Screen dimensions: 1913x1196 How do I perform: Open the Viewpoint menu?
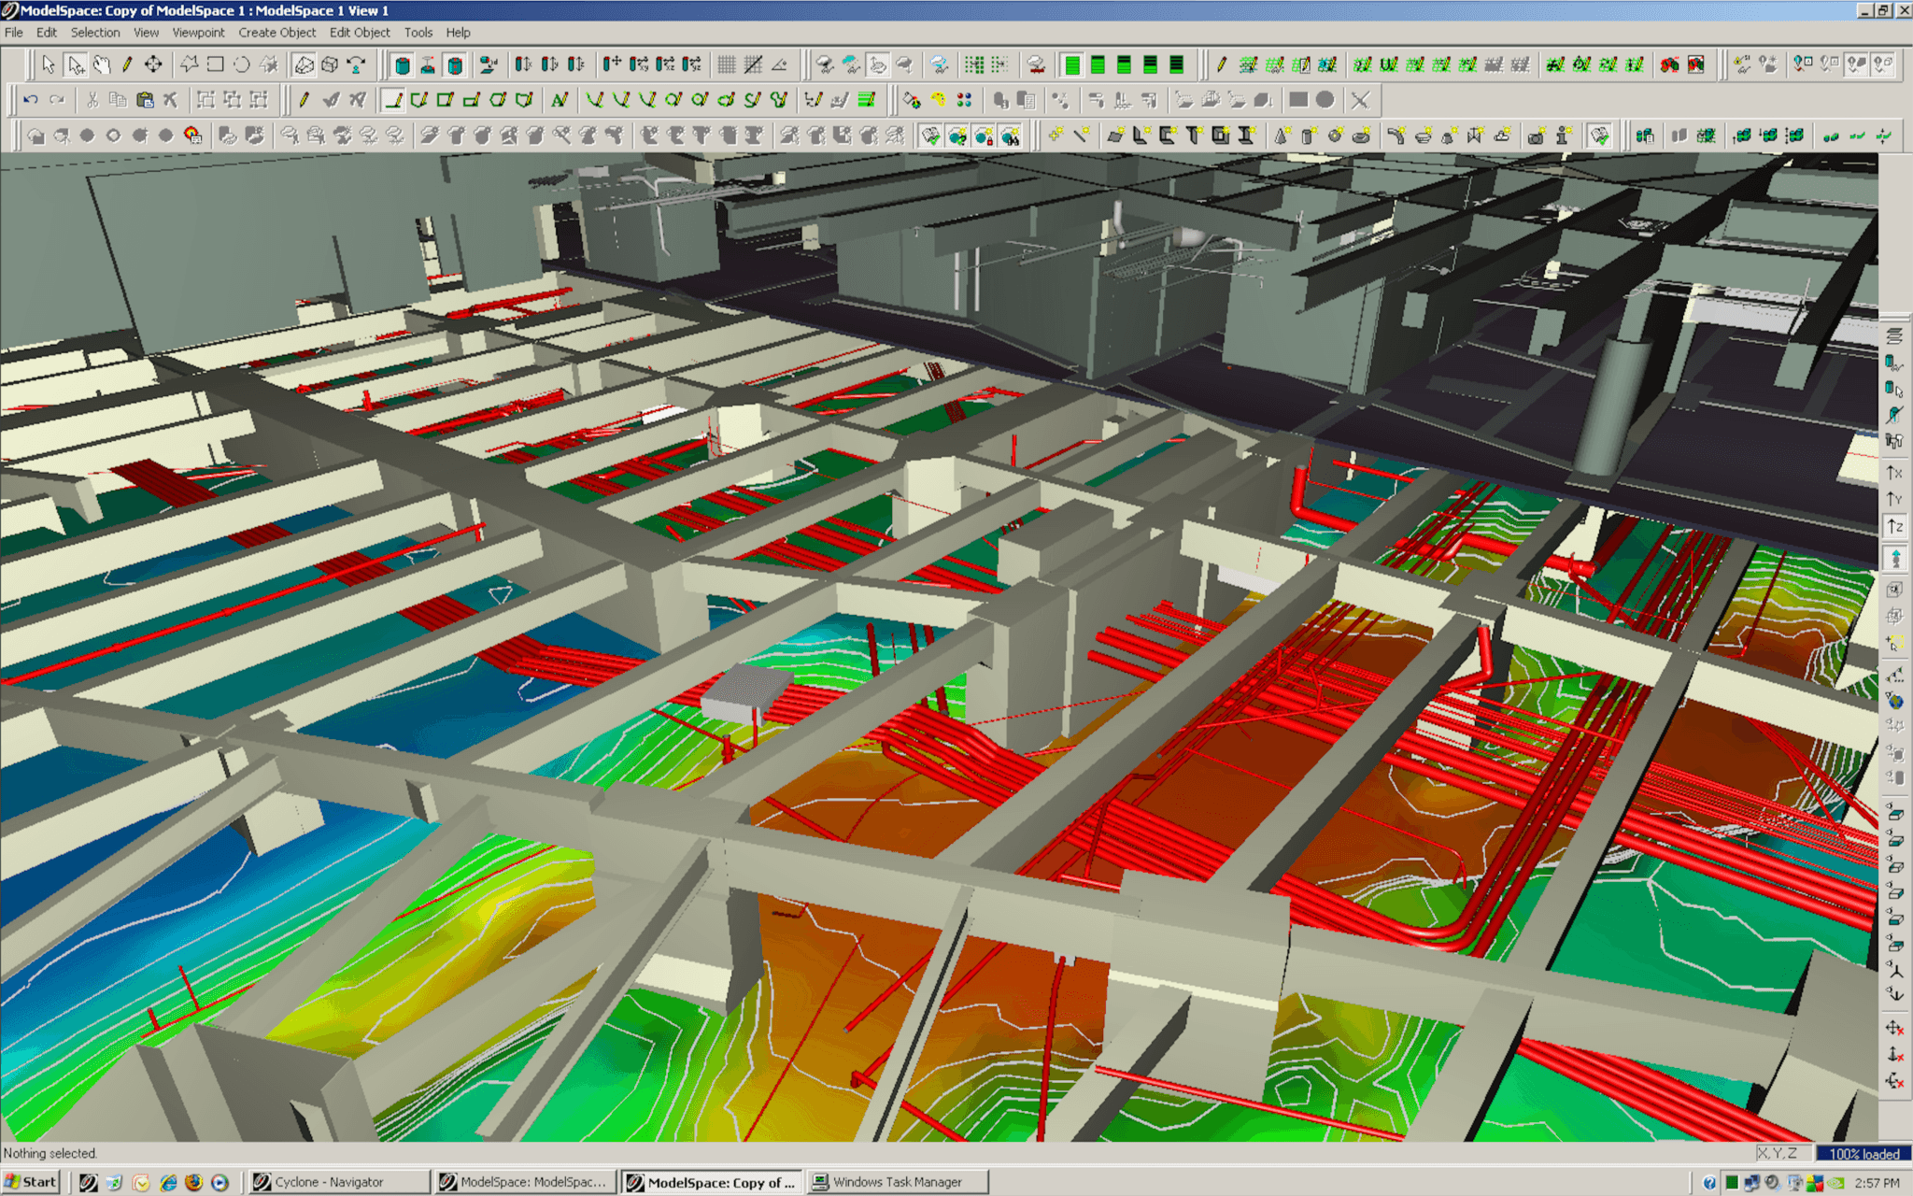198,32
